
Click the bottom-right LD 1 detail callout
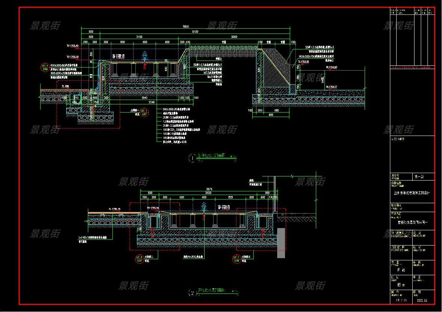click(x=235, y=259)
